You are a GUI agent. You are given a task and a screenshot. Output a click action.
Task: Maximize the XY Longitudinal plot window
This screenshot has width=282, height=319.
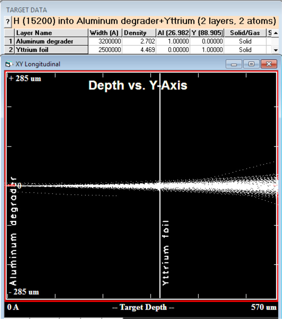coord(251,64)
